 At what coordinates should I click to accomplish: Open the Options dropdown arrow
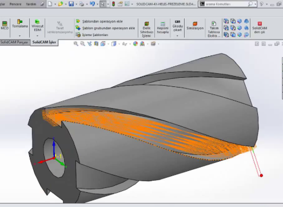point(132,4)
